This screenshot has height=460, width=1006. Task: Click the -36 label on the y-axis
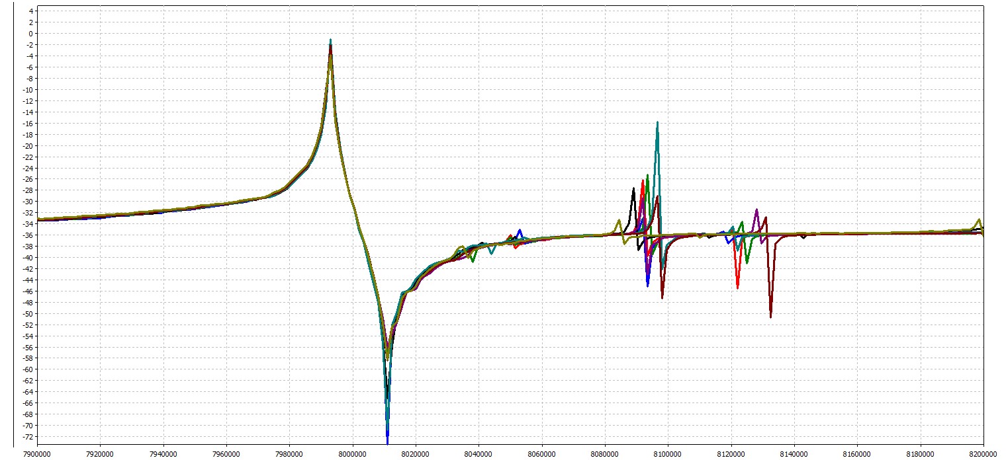(25, 235)
